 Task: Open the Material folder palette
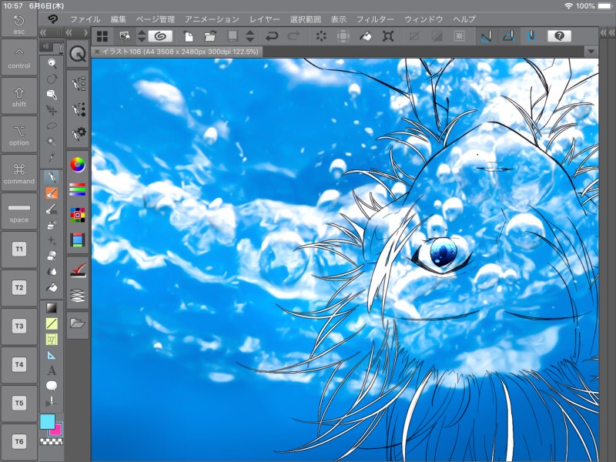pyautogui.click(x=78, y=323)
